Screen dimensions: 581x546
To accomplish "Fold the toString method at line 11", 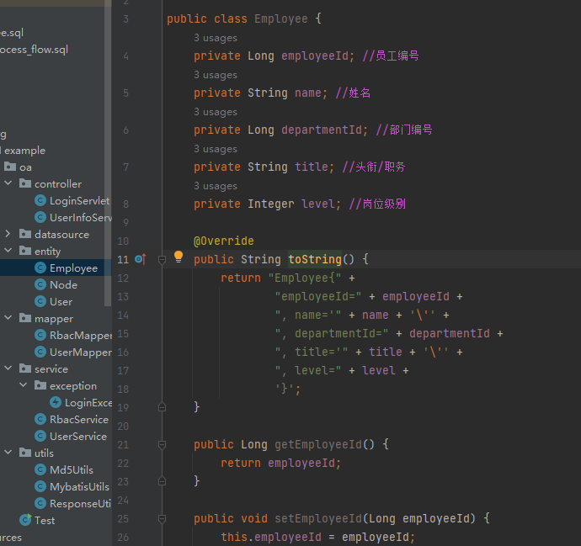I will [x=163, y=259].
